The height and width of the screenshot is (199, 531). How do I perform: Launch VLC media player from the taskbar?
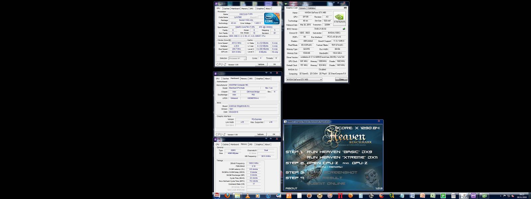(248, 196)
